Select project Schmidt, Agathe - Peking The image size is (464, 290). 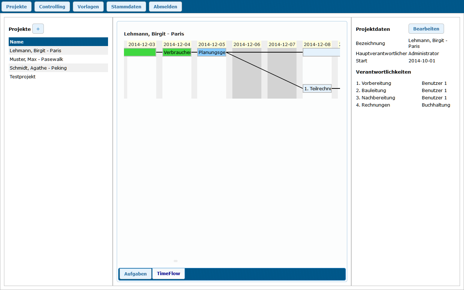point(38,68)
